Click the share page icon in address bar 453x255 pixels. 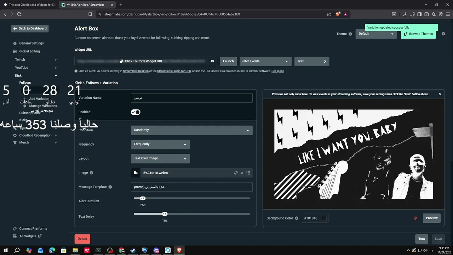click(x=329, y=14)
